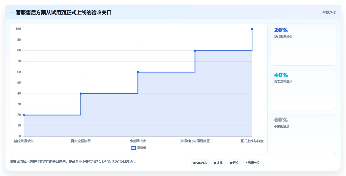Click the 20% value text
The image size is (346, 176).
[281, 30]
